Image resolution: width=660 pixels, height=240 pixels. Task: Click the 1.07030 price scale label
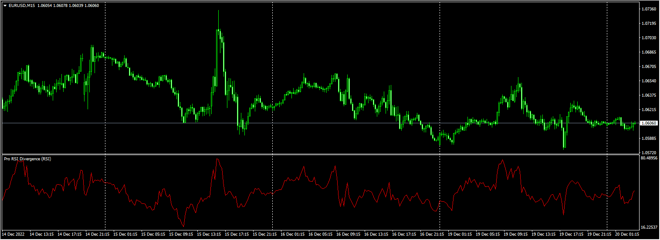(649, 38)
